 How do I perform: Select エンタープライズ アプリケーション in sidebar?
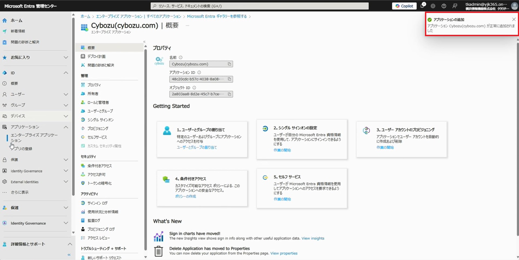[34, 138]
